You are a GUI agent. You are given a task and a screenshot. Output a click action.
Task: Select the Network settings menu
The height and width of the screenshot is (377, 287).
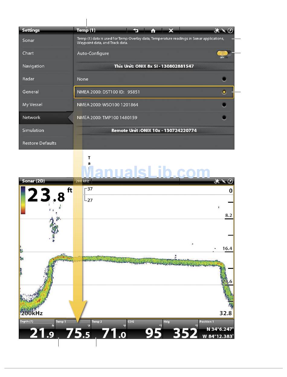46,118
